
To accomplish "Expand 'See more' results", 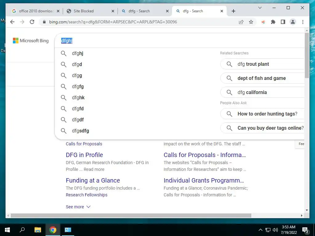I will 78,207.
